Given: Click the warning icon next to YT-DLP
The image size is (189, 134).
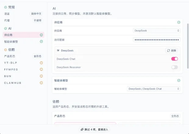Looking at the screenshot, I should coord(41,63).
